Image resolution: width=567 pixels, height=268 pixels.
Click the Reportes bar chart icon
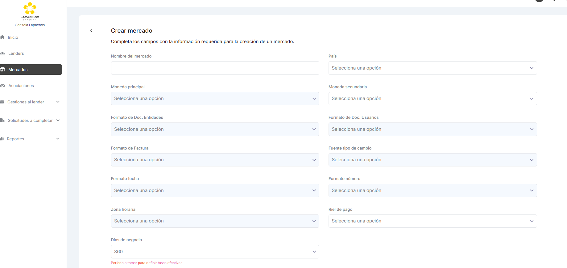point(2,139)
